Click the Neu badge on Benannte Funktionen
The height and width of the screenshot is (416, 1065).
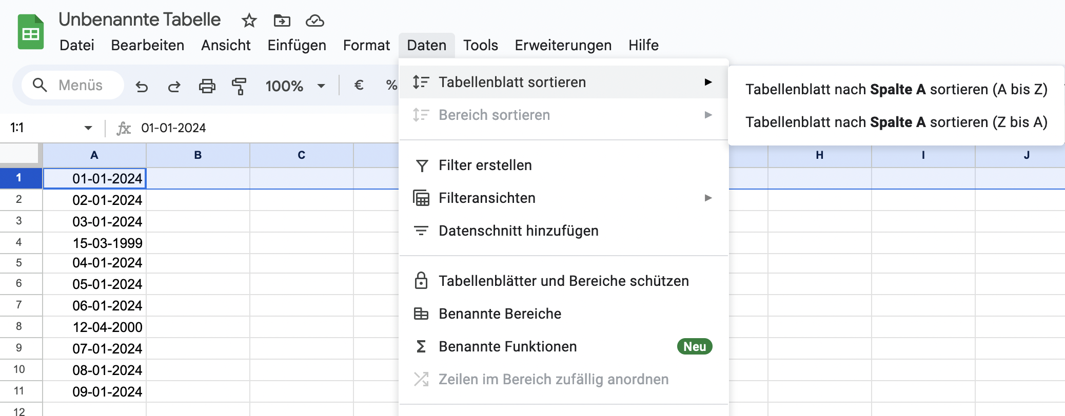695,347
